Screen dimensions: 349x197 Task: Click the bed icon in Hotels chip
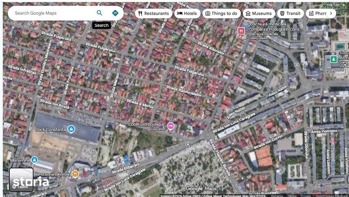[x=180, y=13]
